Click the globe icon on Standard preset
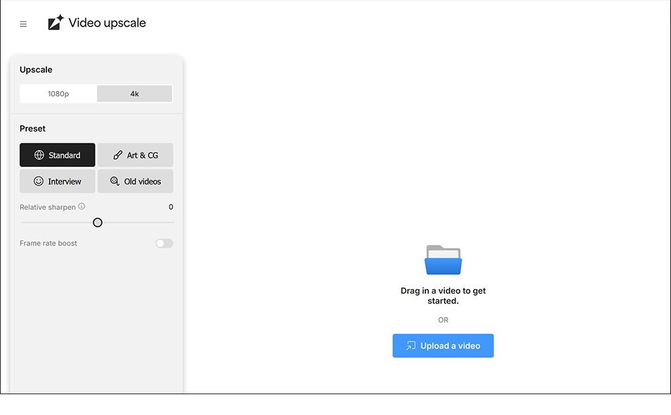 coord(40,155)
